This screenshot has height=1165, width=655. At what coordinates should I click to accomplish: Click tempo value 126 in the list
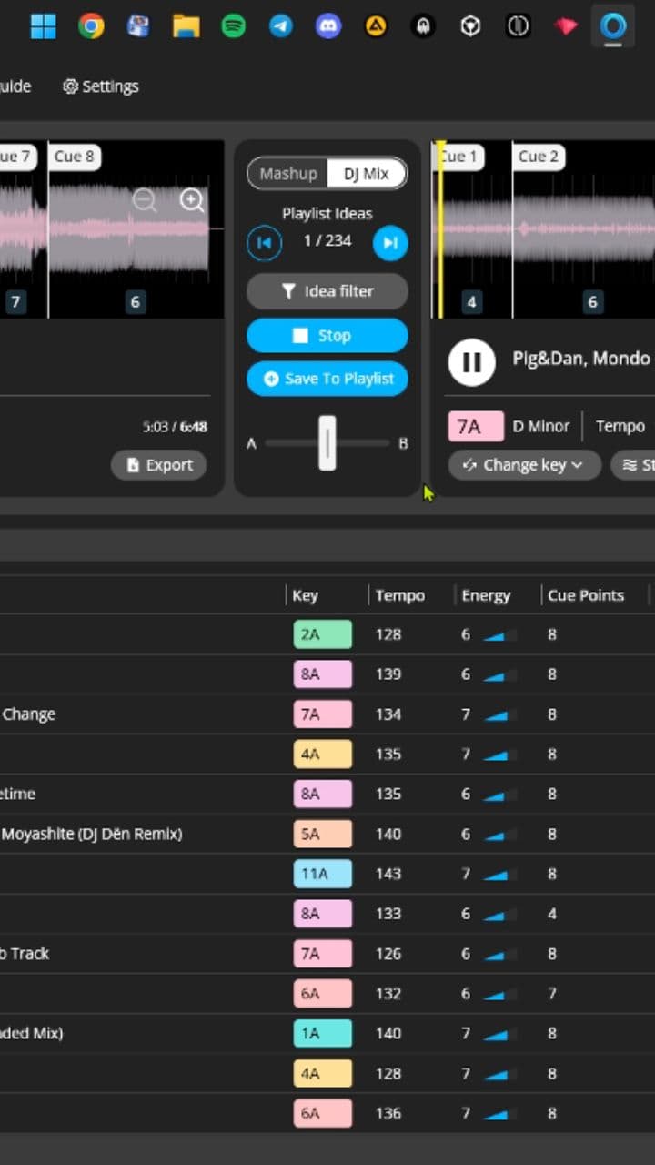coord(388,954)
